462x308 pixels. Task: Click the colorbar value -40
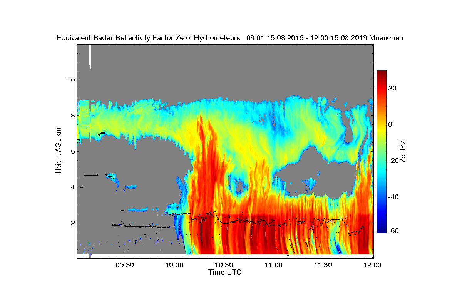pyautogui.click(x=393, y=197)
